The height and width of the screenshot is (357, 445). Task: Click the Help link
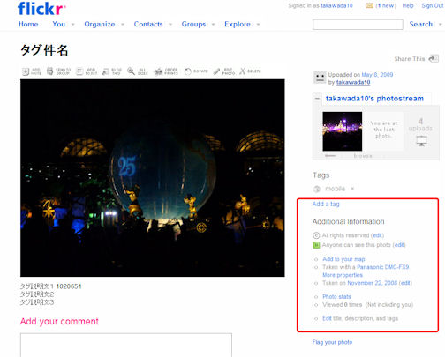click(408, 5)
